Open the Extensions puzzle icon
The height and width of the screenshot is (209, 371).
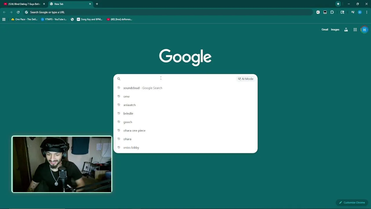[332, 12]
